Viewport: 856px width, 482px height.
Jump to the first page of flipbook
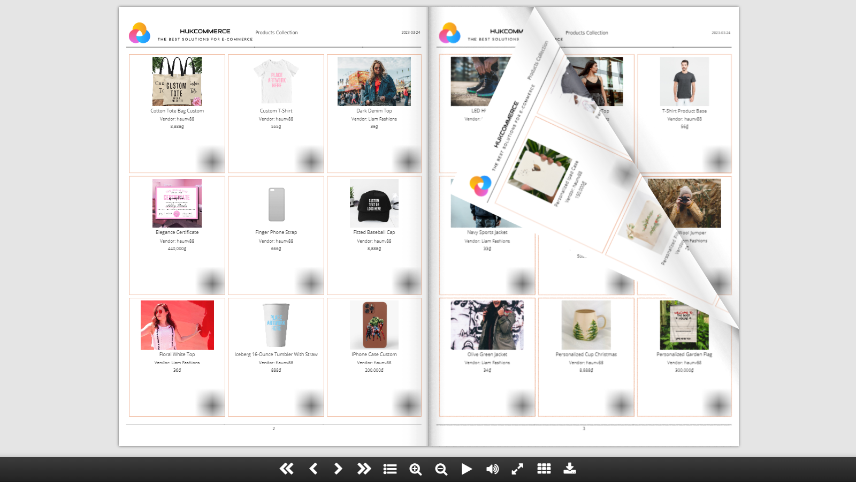tap(286, 469)
